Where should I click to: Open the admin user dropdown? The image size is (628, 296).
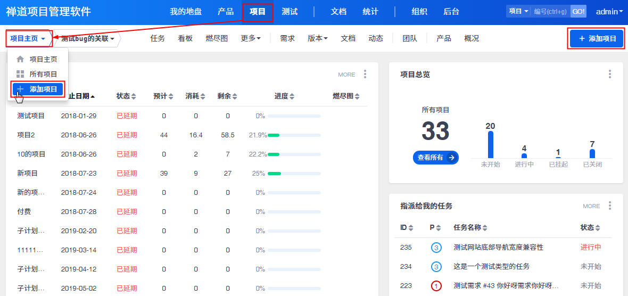[609, 11]
